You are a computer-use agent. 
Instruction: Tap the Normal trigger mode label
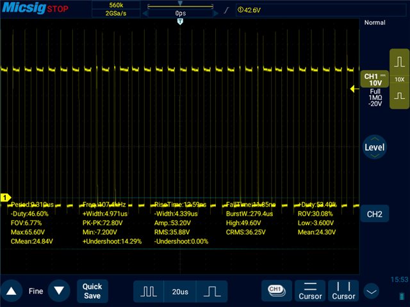tap(375, 22)
